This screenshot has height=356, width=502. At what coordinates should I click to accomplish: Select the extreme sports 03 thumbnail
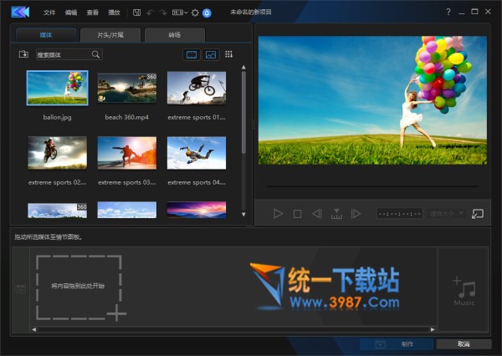(x=127, y=153)
